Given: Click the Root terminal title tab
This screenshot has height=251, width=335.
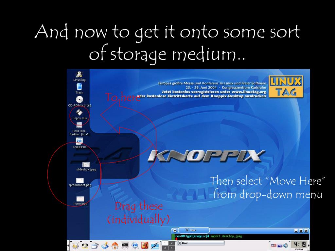Looking at the screenshot, I should [194, 230].
